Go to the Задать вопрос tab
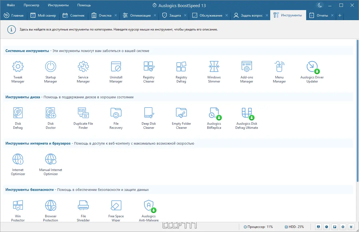359x232 pixels. (250, 16)
